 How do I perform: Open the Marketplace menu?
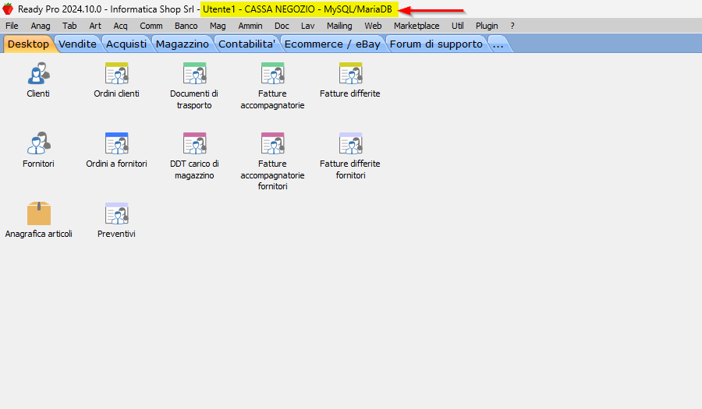417,26
